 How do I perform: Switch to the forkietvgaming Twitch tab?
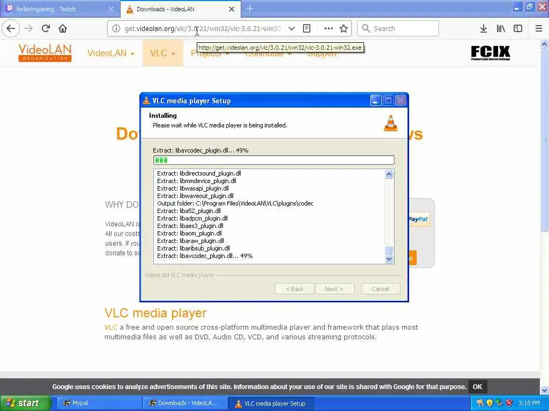(x=60, y=9)
